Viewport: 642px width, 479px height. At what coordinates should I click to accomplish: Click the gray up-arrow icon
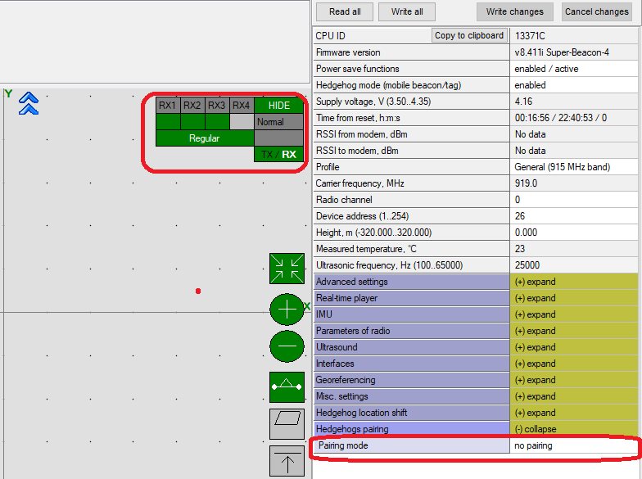[287, 462]
